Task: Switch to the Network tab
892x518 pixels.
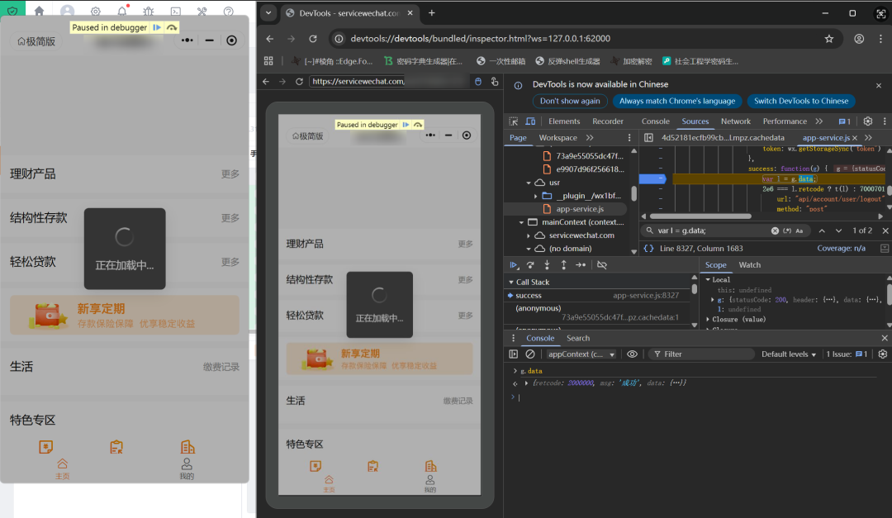Action: point(736,121)
